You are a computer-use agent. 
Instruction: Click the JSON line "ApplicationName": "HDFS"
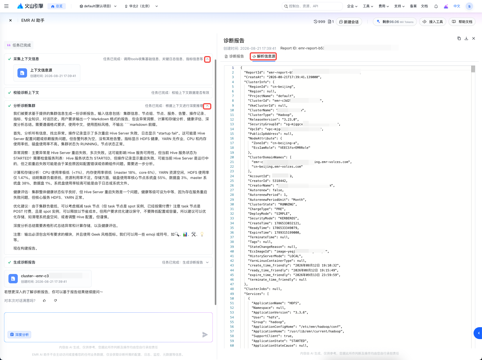coord(276,303)
